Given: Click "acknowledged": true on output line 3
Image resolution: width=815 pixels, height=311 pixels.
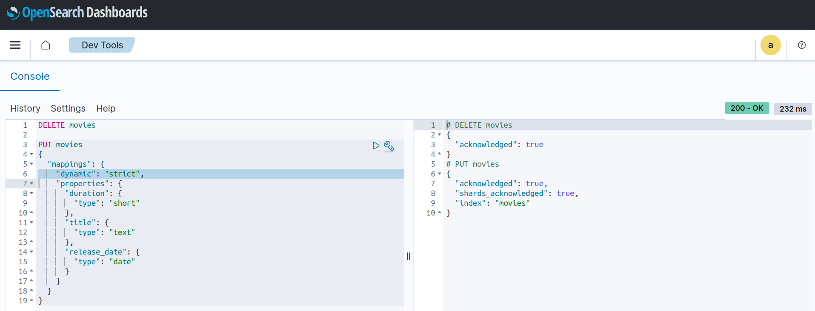Looking at the screenshot, I should point(499,145).
